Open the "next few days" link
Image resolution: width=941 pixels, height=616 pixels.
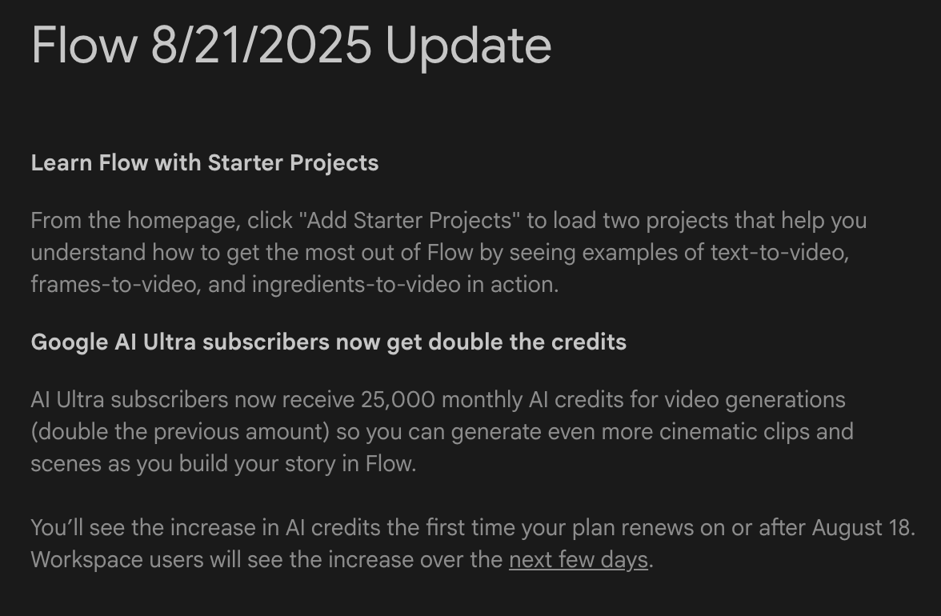[579, 560]
